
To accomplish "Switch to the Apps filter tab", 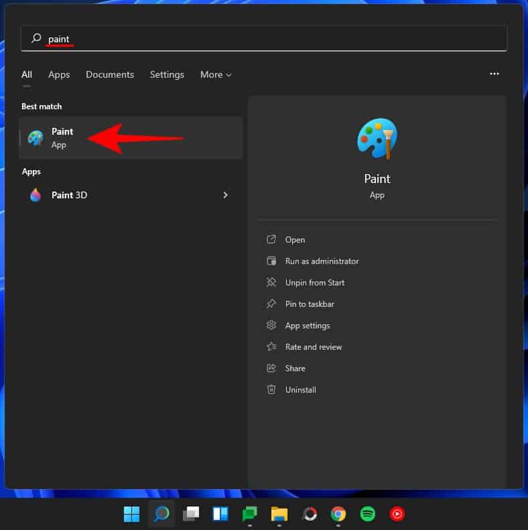I will click(x=59, y=74).
